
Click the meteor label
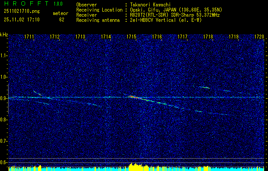pos(61,13)
